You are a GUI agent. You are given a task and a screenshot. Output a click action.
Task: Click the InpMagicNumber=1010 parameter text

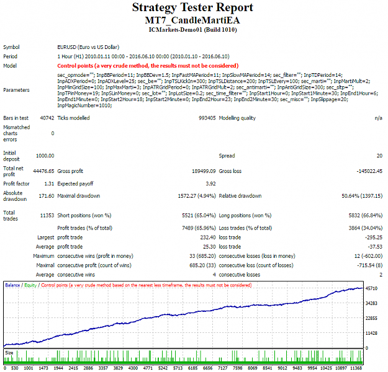tap(84, 105)
